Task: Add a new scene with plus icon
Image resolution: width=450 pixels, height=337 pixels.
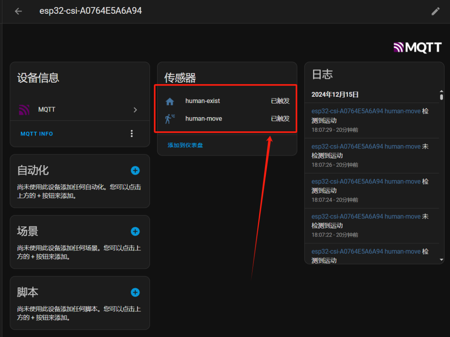Action: [135, 231]
